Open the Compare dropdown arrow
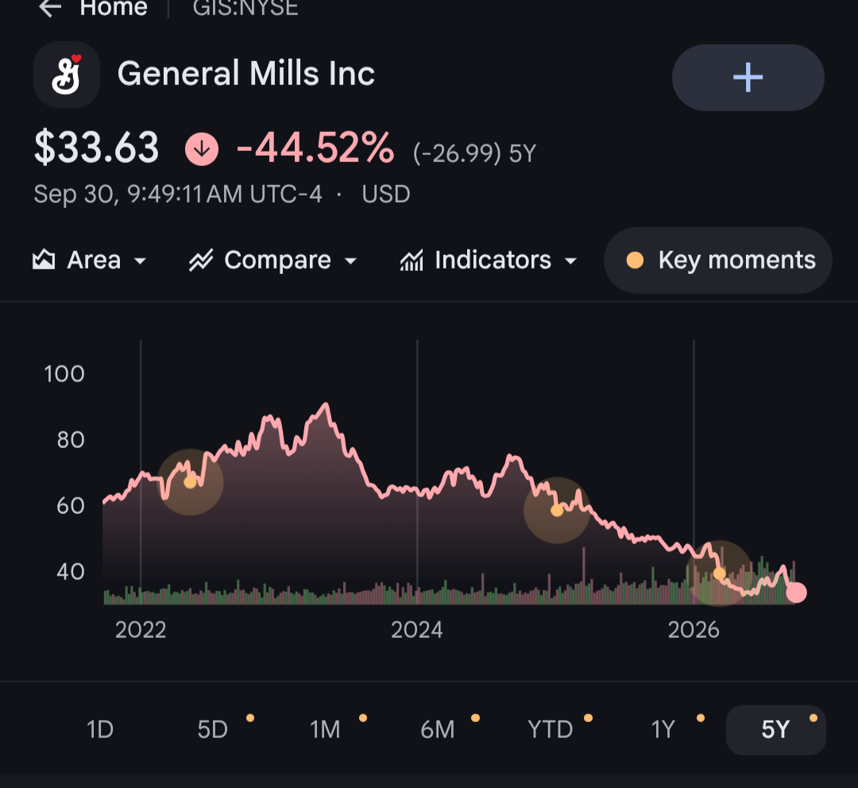The width and height of the screenshot is (858, 788). (x=350, y=261)
